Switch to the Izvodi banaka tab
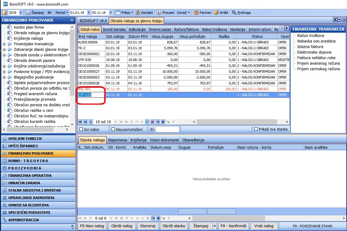 pos(114,29)
